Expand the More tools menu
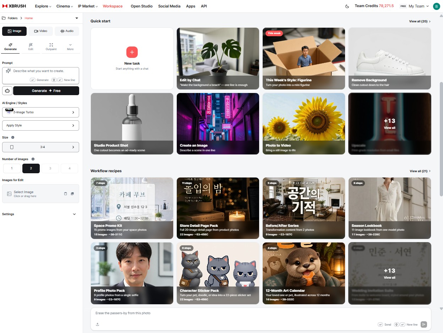 (x=70, y=47)
